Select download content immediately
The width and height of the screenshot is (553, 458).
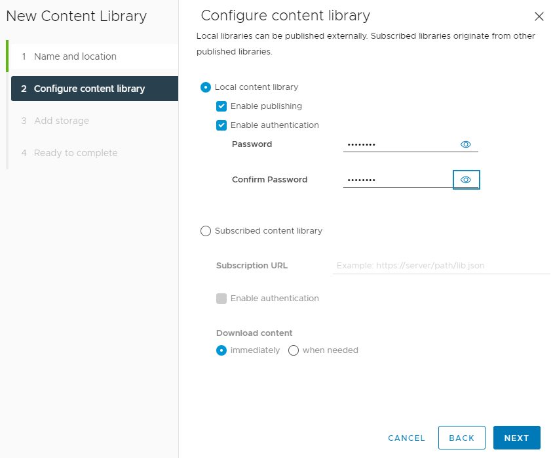coord(221,350)
